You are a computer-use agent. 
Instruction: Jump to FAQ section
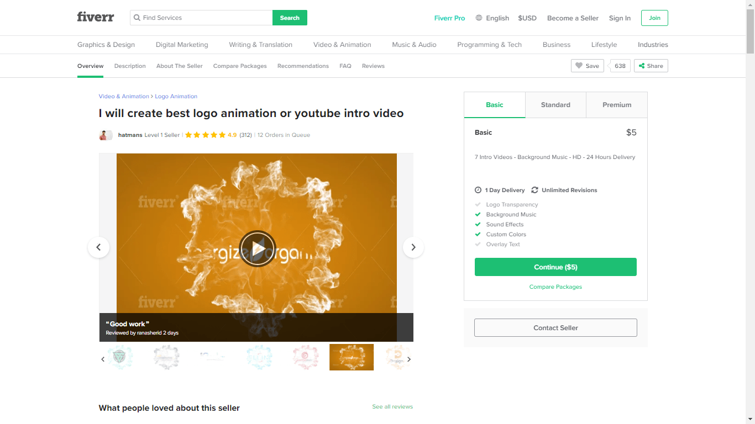[345, 66]
